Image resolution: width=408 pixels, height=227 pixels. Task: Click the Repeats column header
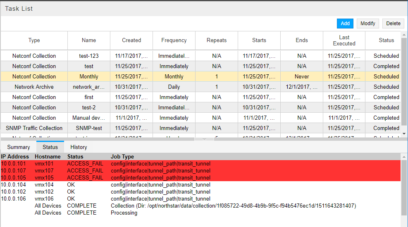pos(217,40)
